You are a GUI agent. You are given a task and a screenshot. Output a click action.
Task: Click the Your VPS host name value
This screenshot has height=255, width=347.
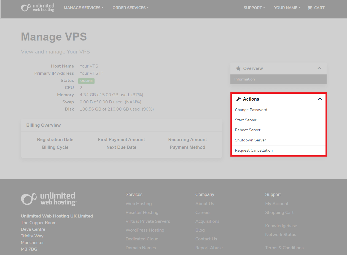pyautogui.click(x=89, y=66)
